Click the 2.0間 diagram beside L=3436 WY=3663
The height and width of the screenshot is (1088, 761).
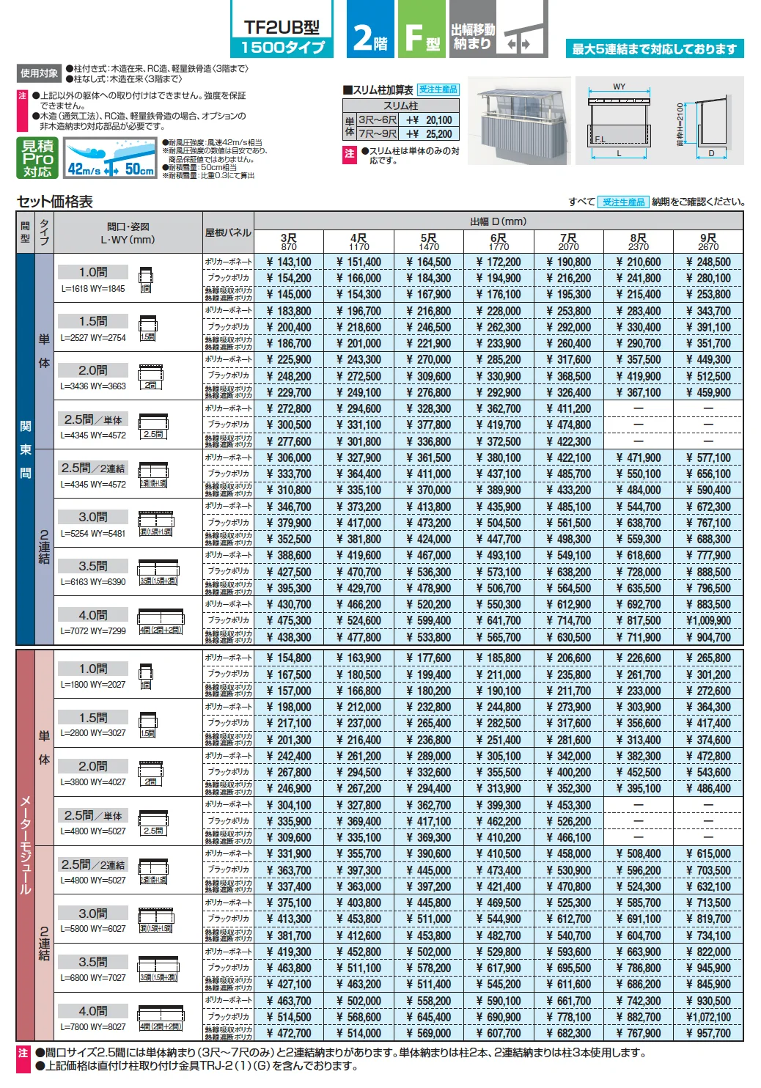pos(150,377)
